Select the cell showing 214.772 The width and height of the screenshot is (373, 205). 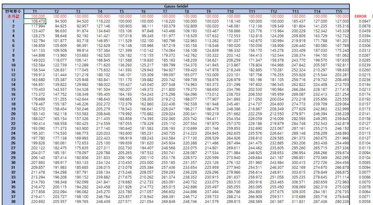tap(143, 187)
